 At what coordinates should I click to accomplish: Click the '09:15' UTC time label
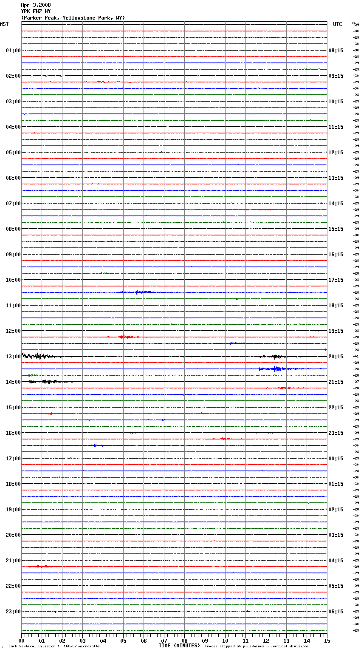pos(336,76)
